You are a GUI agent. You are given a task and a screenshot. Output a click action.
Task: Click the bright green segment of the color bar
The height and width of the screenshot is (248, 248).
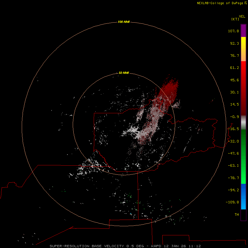pos(243,157)
